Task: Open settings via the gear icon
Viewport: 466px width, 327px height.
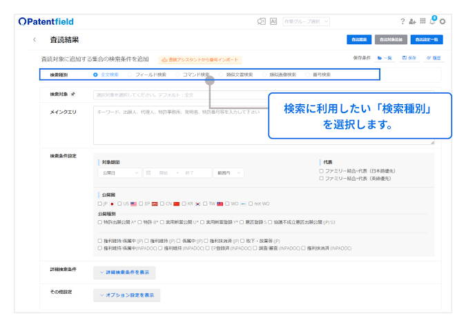Action: pyautogui.click(x=443, y=21)
